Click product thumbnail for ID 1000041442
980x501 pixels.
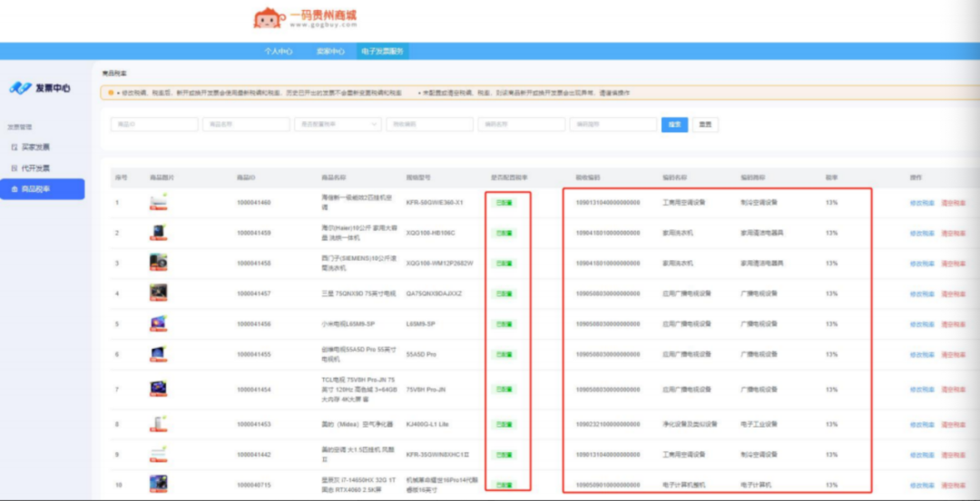[x=159, y=454]
